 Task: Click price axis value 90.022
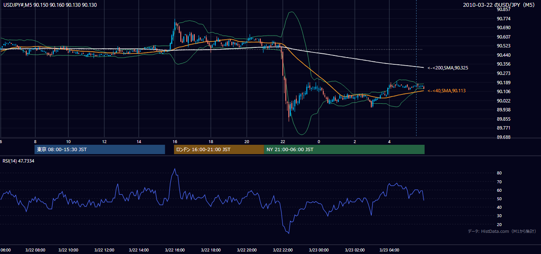point(503,101)
